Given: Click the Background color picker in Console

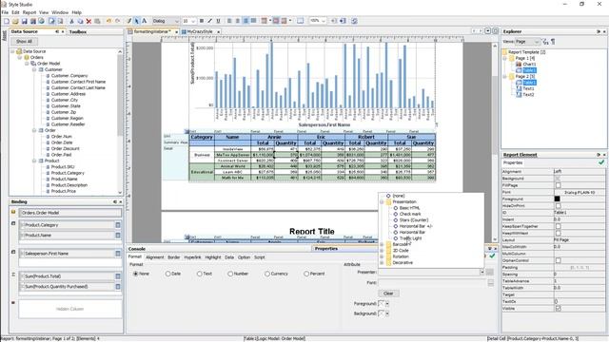Looking at the screenshot, I should coord(383,313).
